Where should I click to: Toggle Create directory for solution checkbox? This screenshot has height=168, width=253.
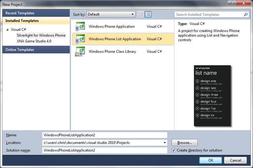click(x=174, y=150)
